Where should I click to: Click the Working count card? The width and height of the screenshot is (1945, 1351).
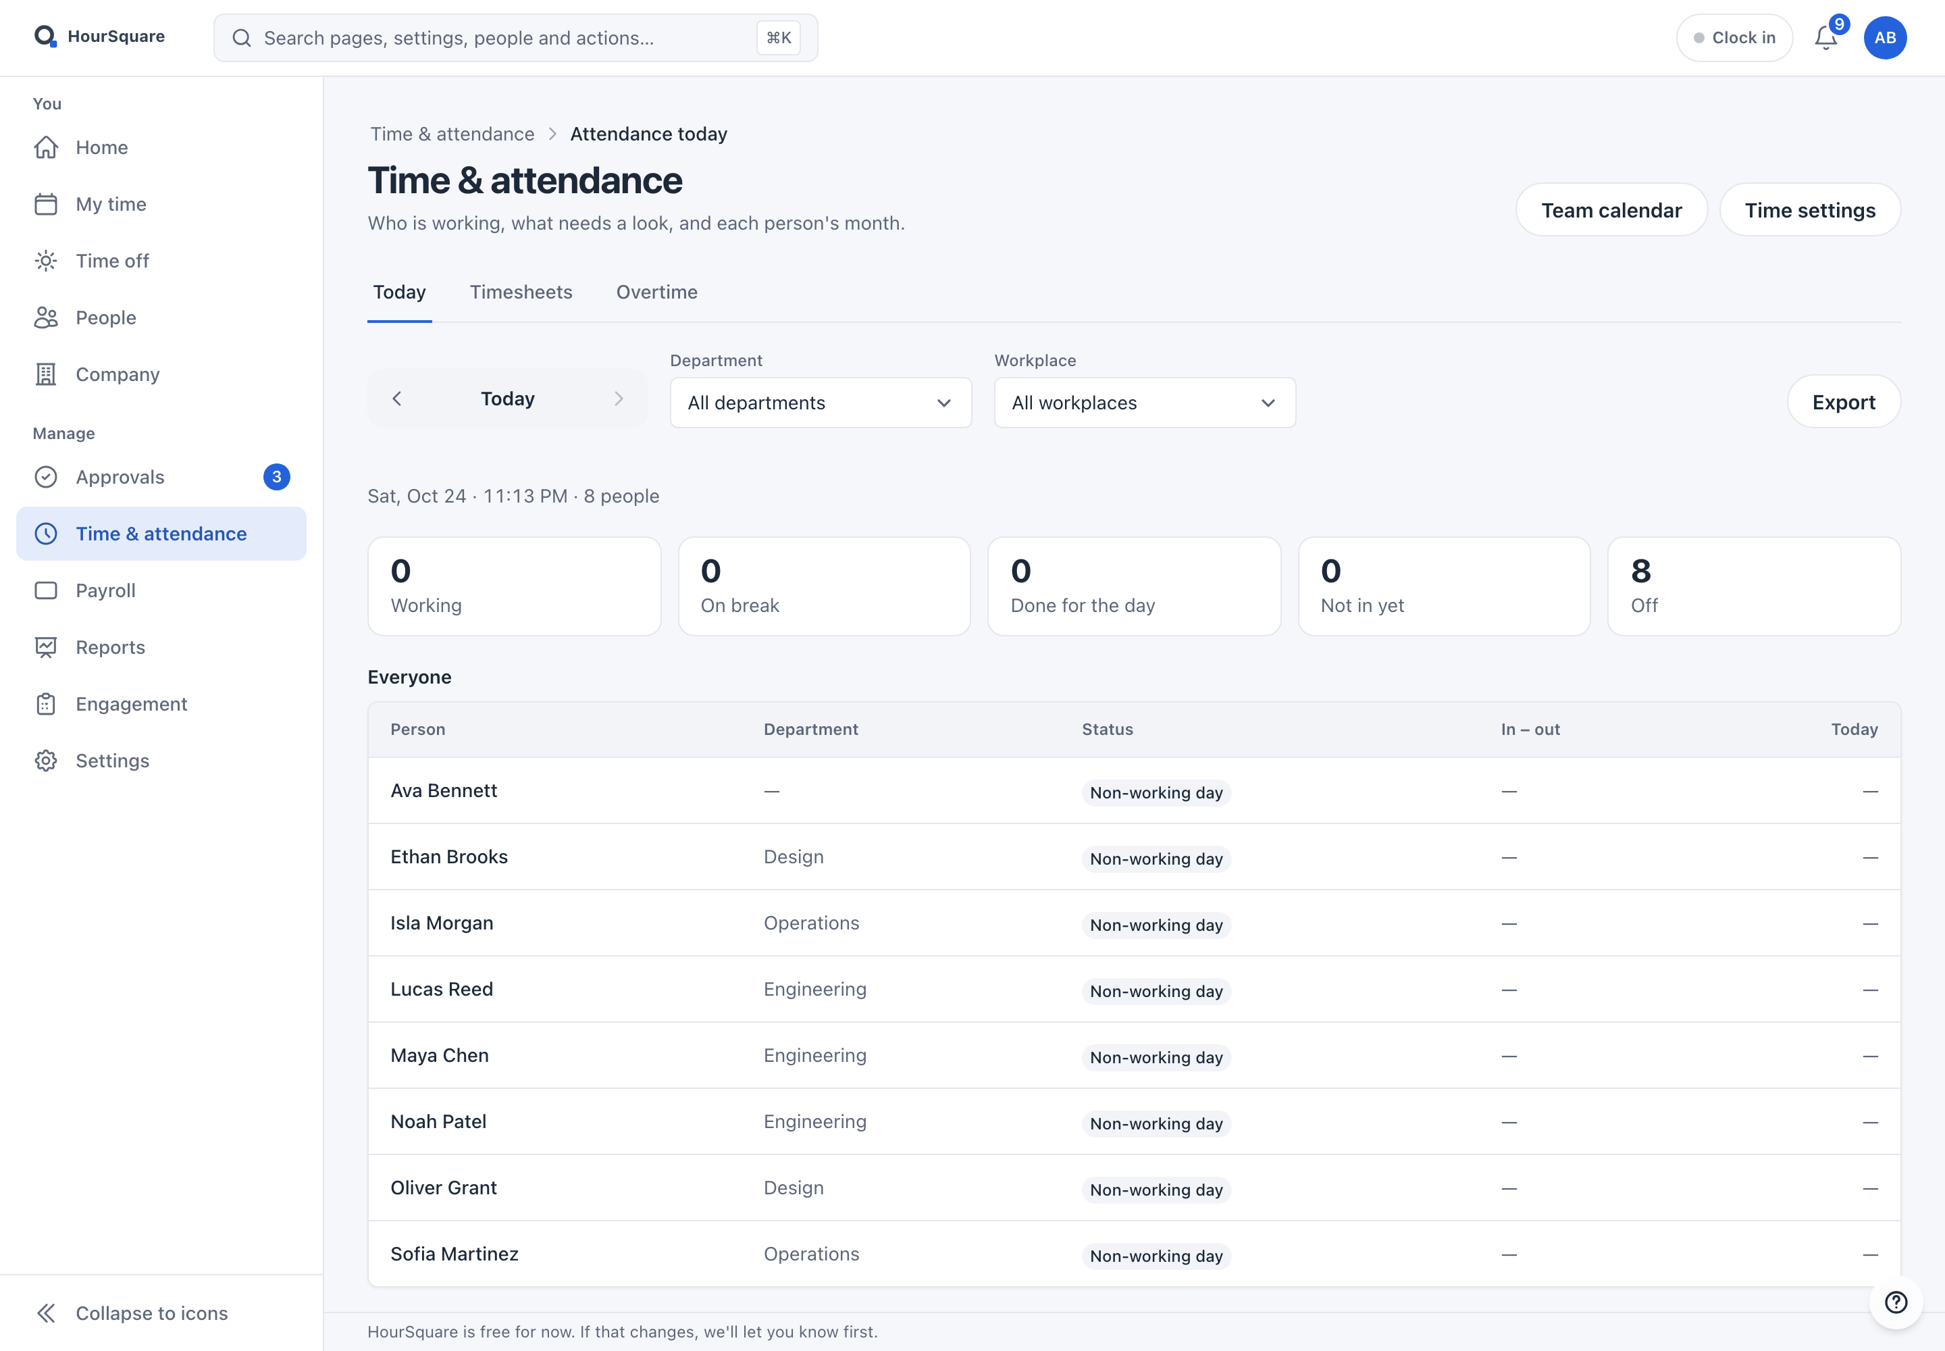pyautogui.click(x=514, y=586)
